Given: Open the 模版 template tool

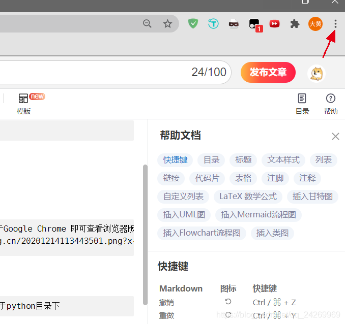Looking at the screenshot, I should point(24,103).
